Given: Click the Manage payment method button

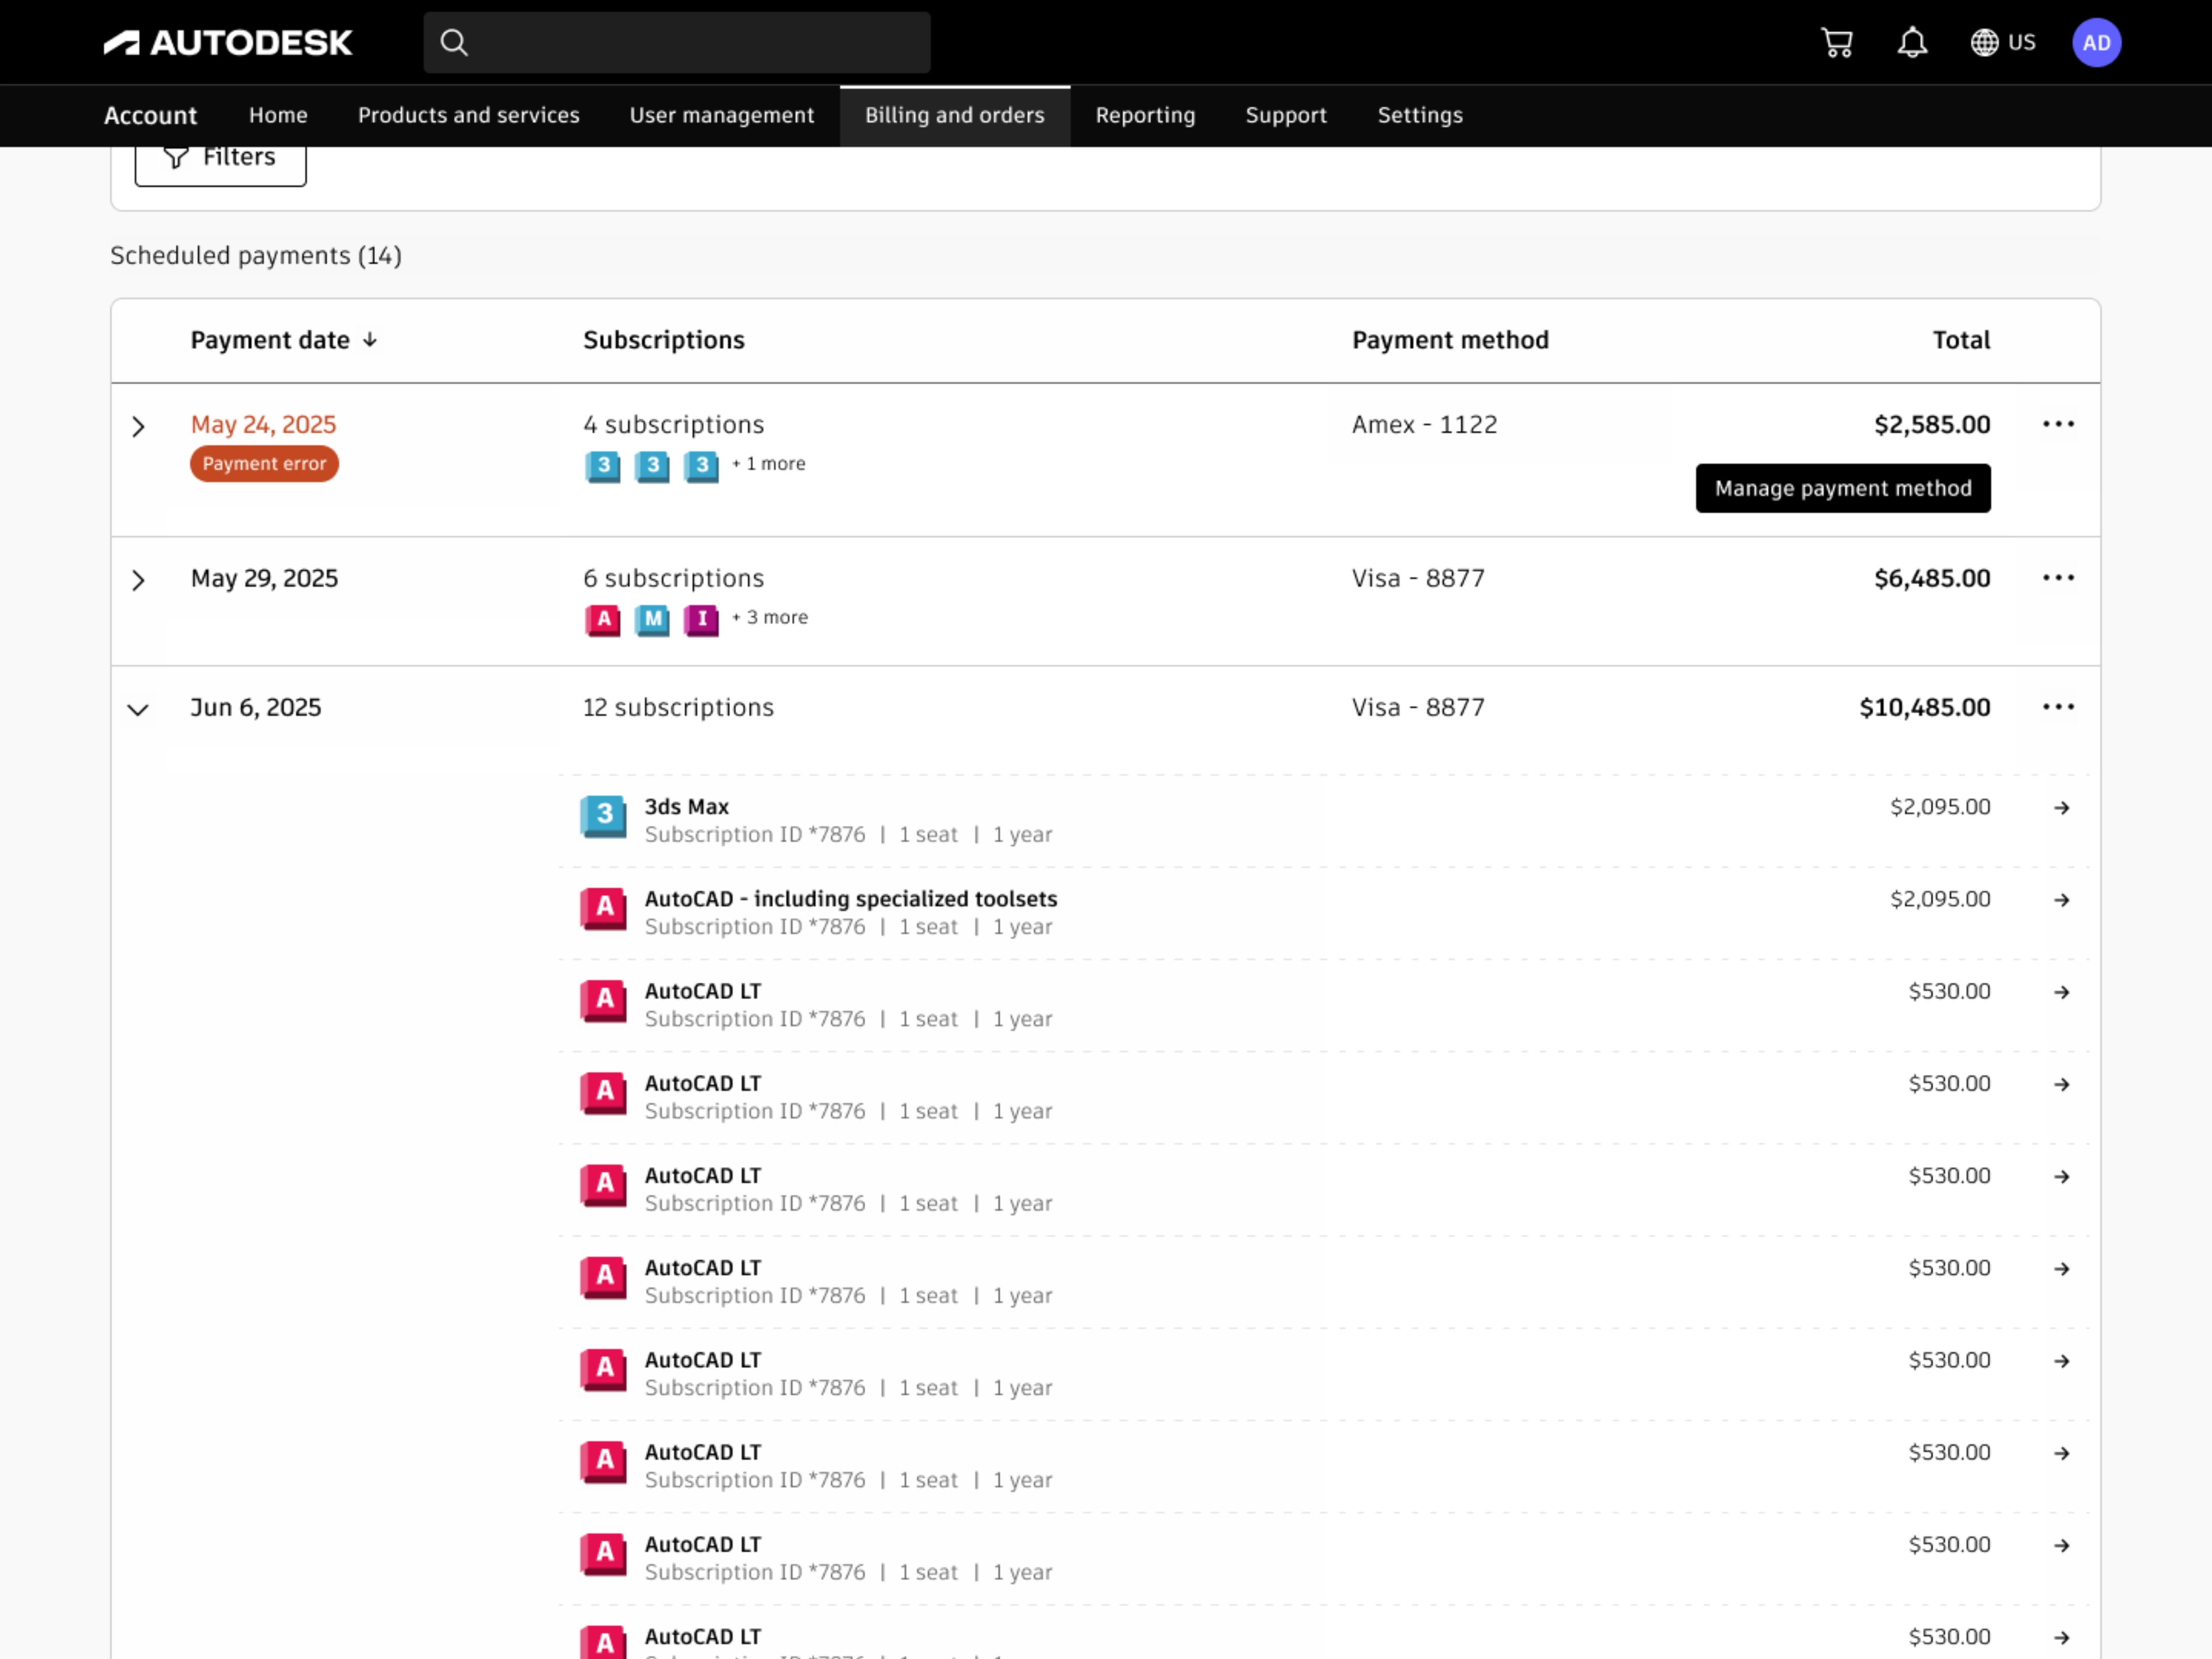Looking at the screenshot, I should [x=1843, y=488].
